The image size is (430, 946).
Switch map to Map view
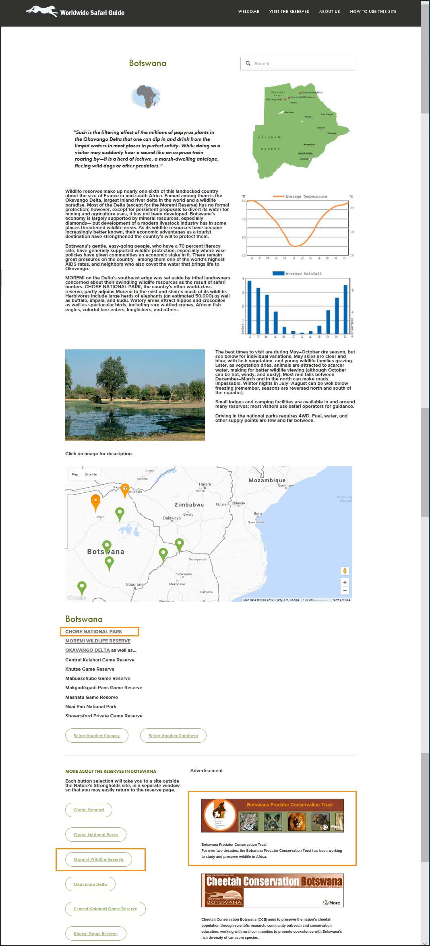(75, 474)
